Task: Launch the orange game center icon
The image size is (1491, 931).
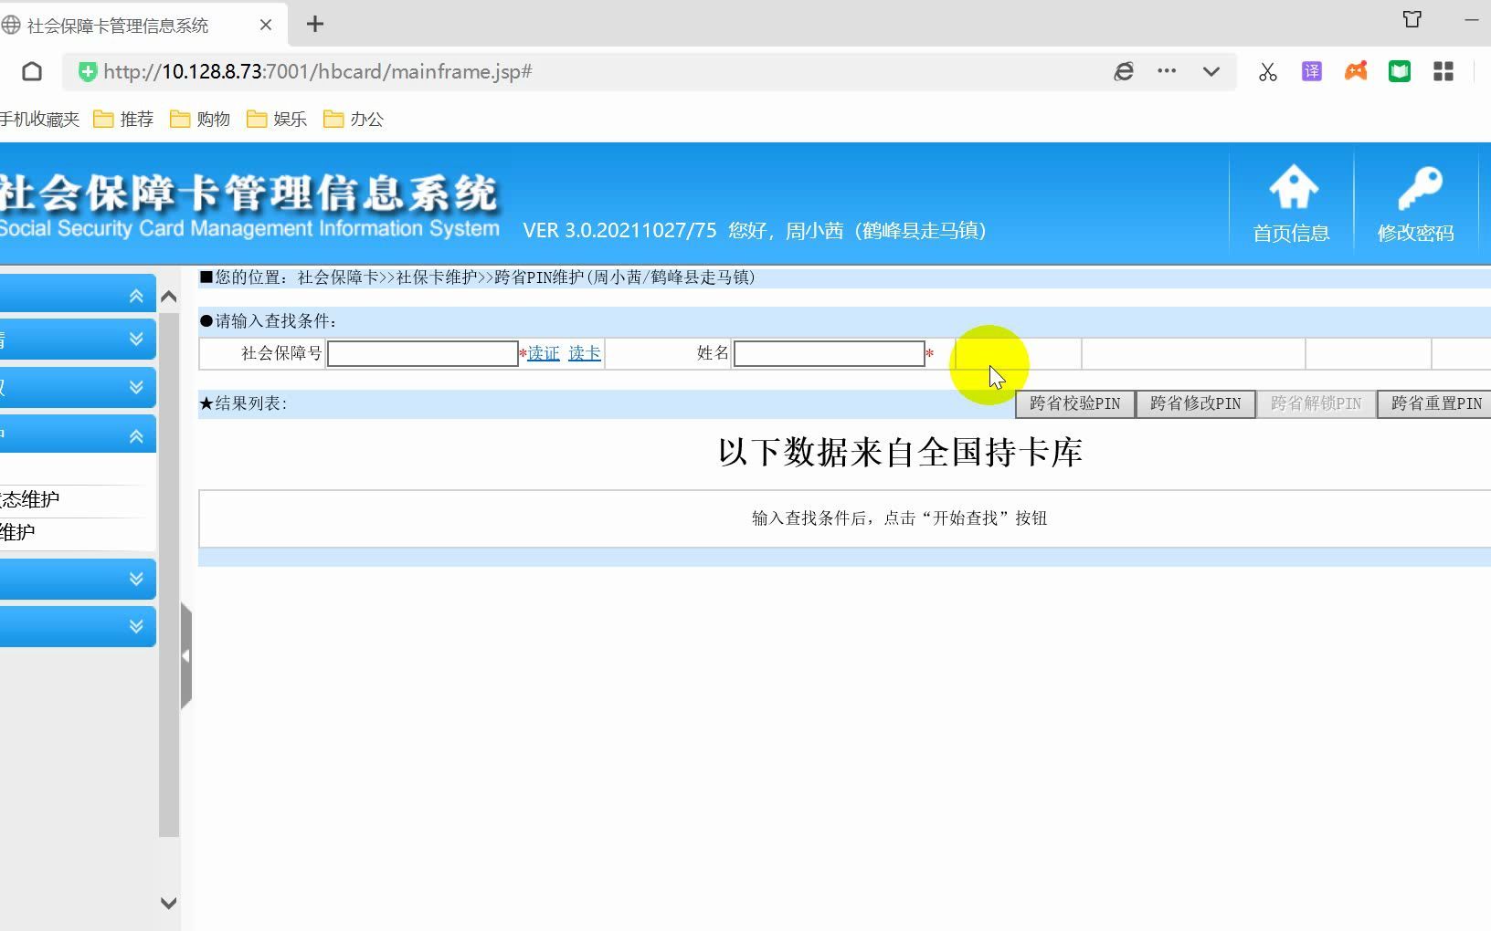Action: coord(1356,71)
